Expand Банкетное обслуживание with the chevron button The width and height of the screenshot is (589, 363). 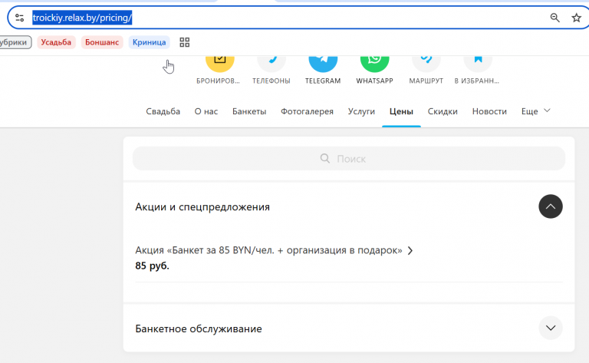click(x=551, y=328)
